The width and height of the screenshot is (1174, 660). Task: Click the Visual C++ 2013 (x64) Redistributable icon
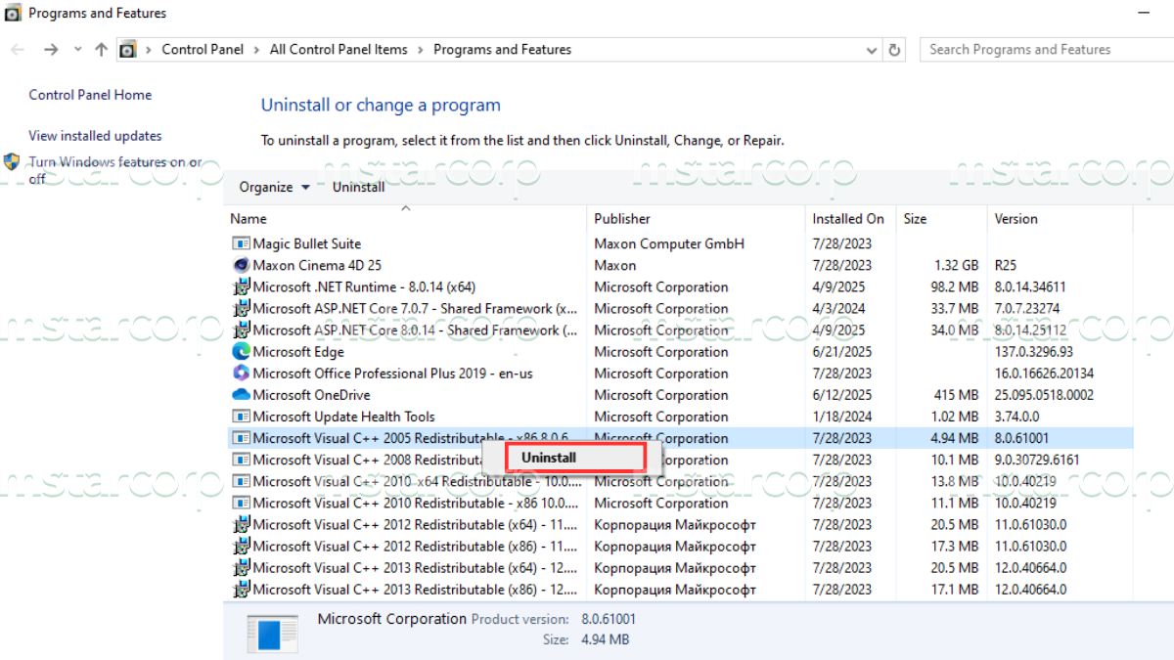[241, 568]
